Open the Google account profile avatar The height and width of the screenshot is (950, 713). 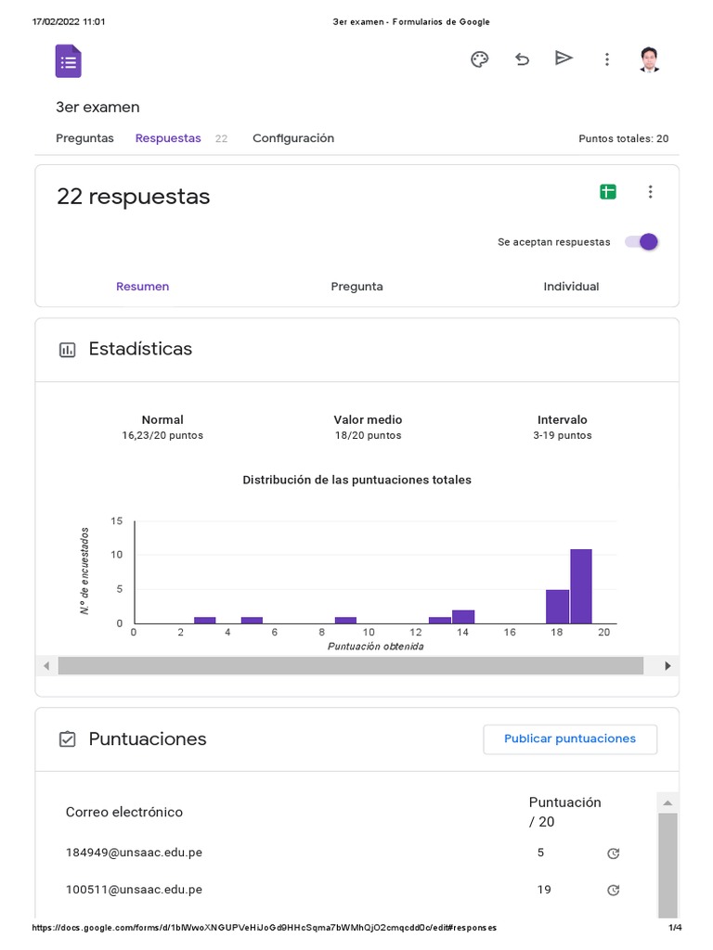(x=650, y=59)
